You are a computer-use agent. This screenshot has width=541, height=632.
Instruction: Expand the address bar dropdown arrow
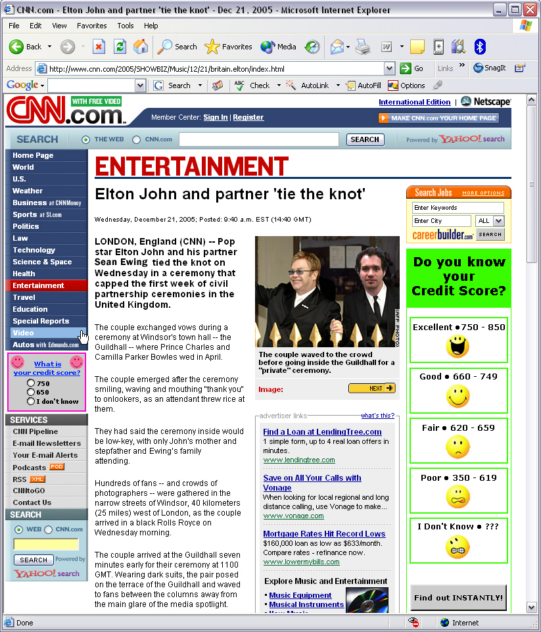(x=389, y=68)
